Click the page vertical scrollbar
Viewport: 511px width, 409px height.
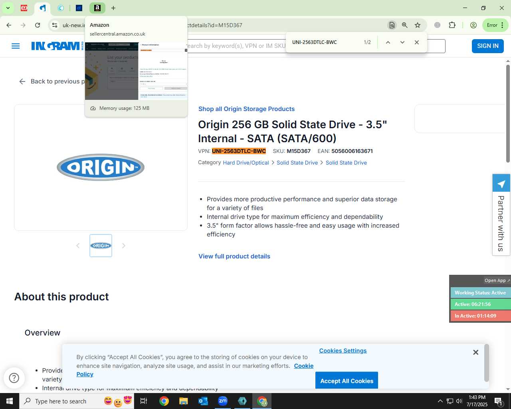point(508,113)
